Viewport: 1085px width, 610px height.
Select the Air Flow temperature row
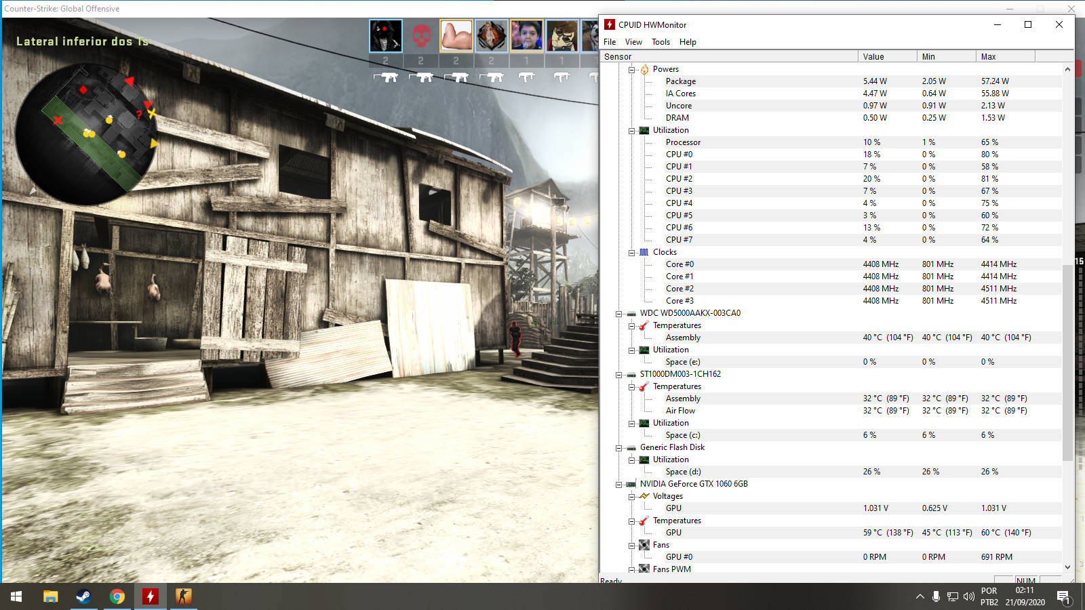click(x=831, y=411)
